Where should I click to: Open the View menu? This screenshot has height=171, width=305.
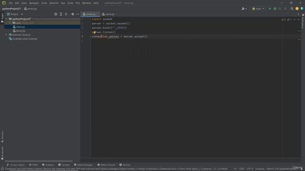24,3
